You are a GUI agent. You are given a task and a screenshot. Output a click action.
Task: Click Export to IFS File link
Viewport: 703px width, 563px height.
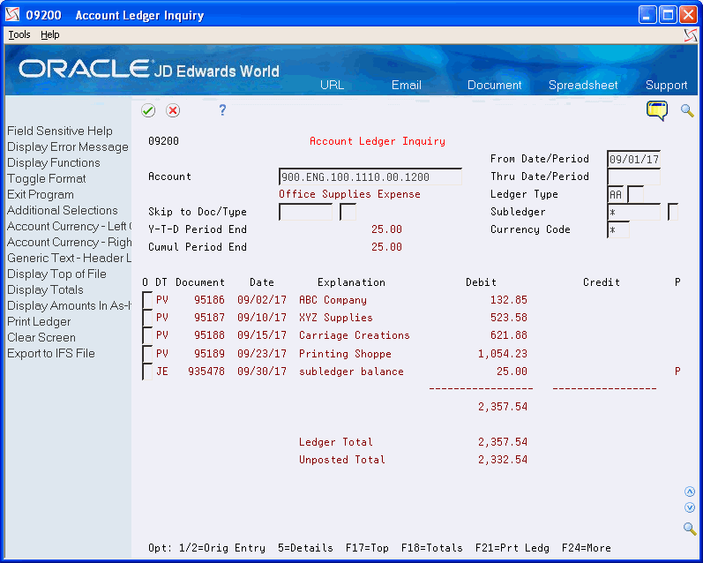click(x=50, y=354)
